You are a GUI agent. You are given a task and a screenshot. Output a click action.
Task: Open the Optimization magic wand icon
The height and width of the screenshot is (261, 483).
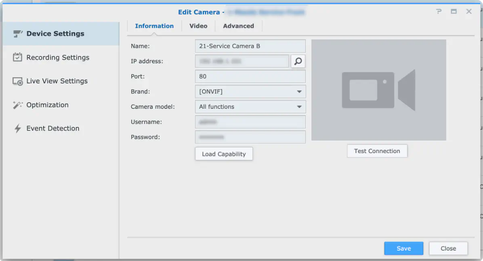17,105
